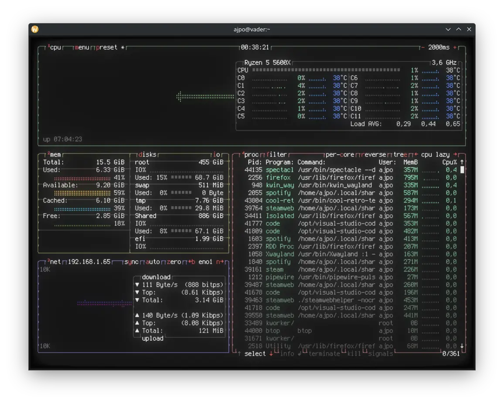Image resolution: width=504 pixels, height=404 pixels.
Task: Click the Program: column header
Action: point(279,162)
